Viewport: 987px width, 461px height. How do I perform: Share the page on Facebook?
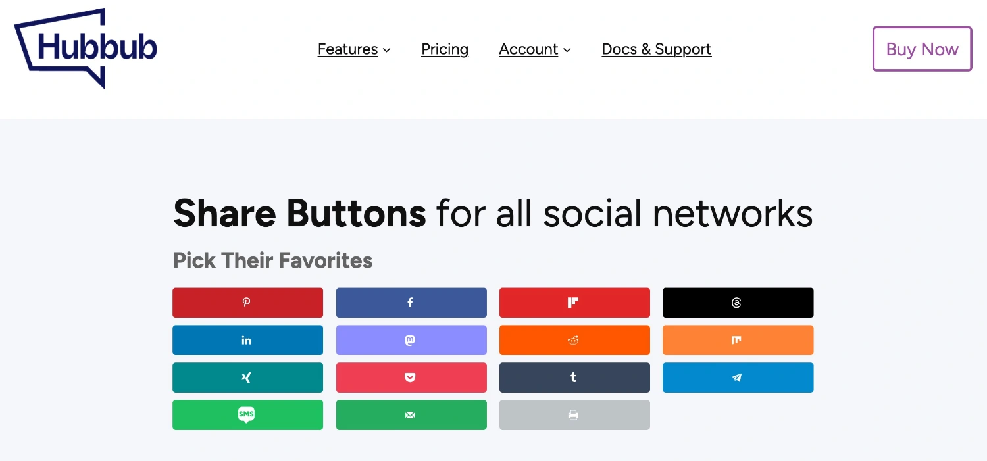(x=411, y=303)
